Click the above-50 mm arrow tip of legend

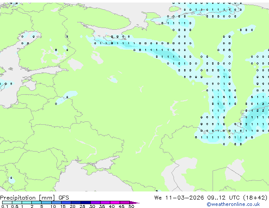[x=134, y=203]
